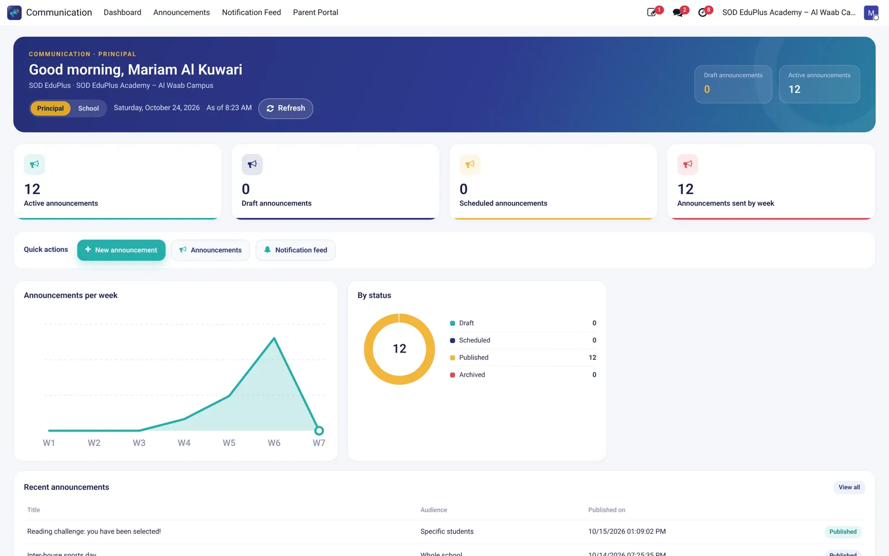
Task: Open the user avatar M menu
Action: [x=871, y=13]
